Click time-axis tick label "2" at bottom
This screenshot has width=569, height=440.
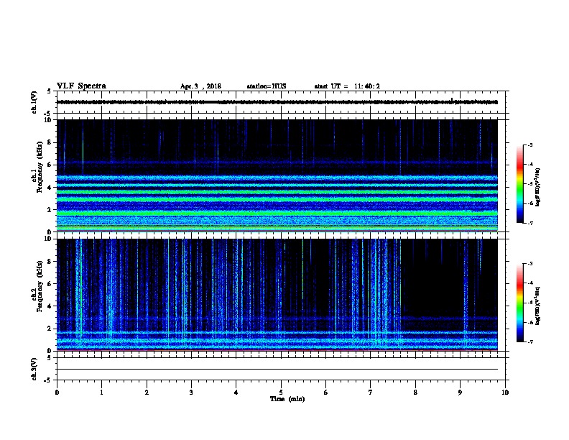click(147, 393)
